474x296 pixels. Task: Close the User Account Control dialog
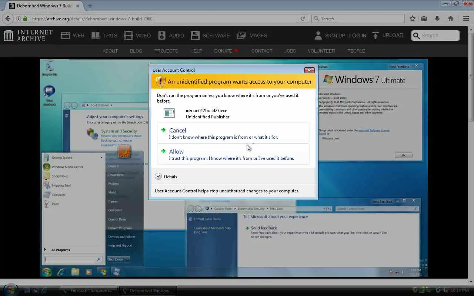click(x=309, y=70)
